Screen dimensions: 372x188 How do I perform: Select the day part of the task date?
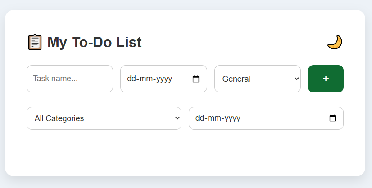131,79
